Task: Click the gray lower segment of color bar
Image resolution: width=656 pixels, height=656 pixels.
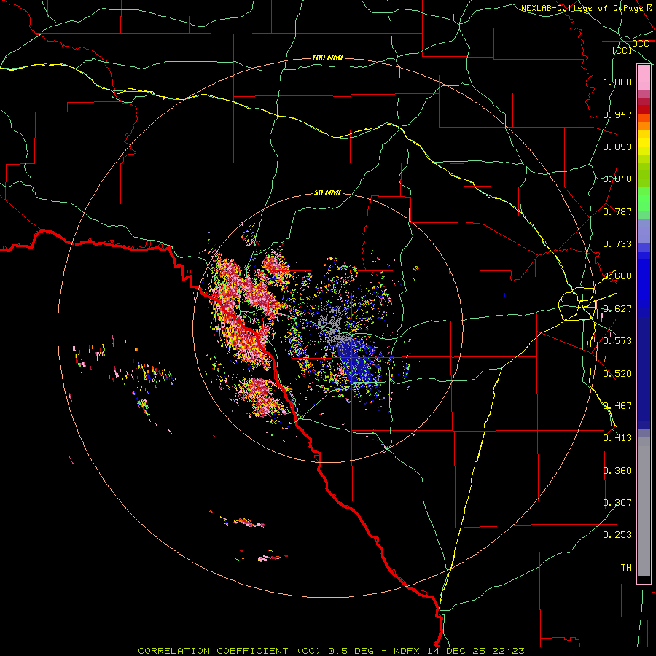Action: [x=644, y=507]
